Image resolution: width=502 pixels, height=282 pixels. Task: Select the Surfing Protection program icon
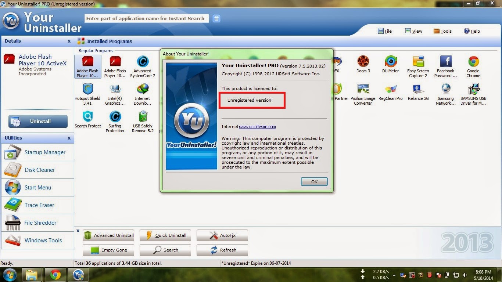point(115,122)
